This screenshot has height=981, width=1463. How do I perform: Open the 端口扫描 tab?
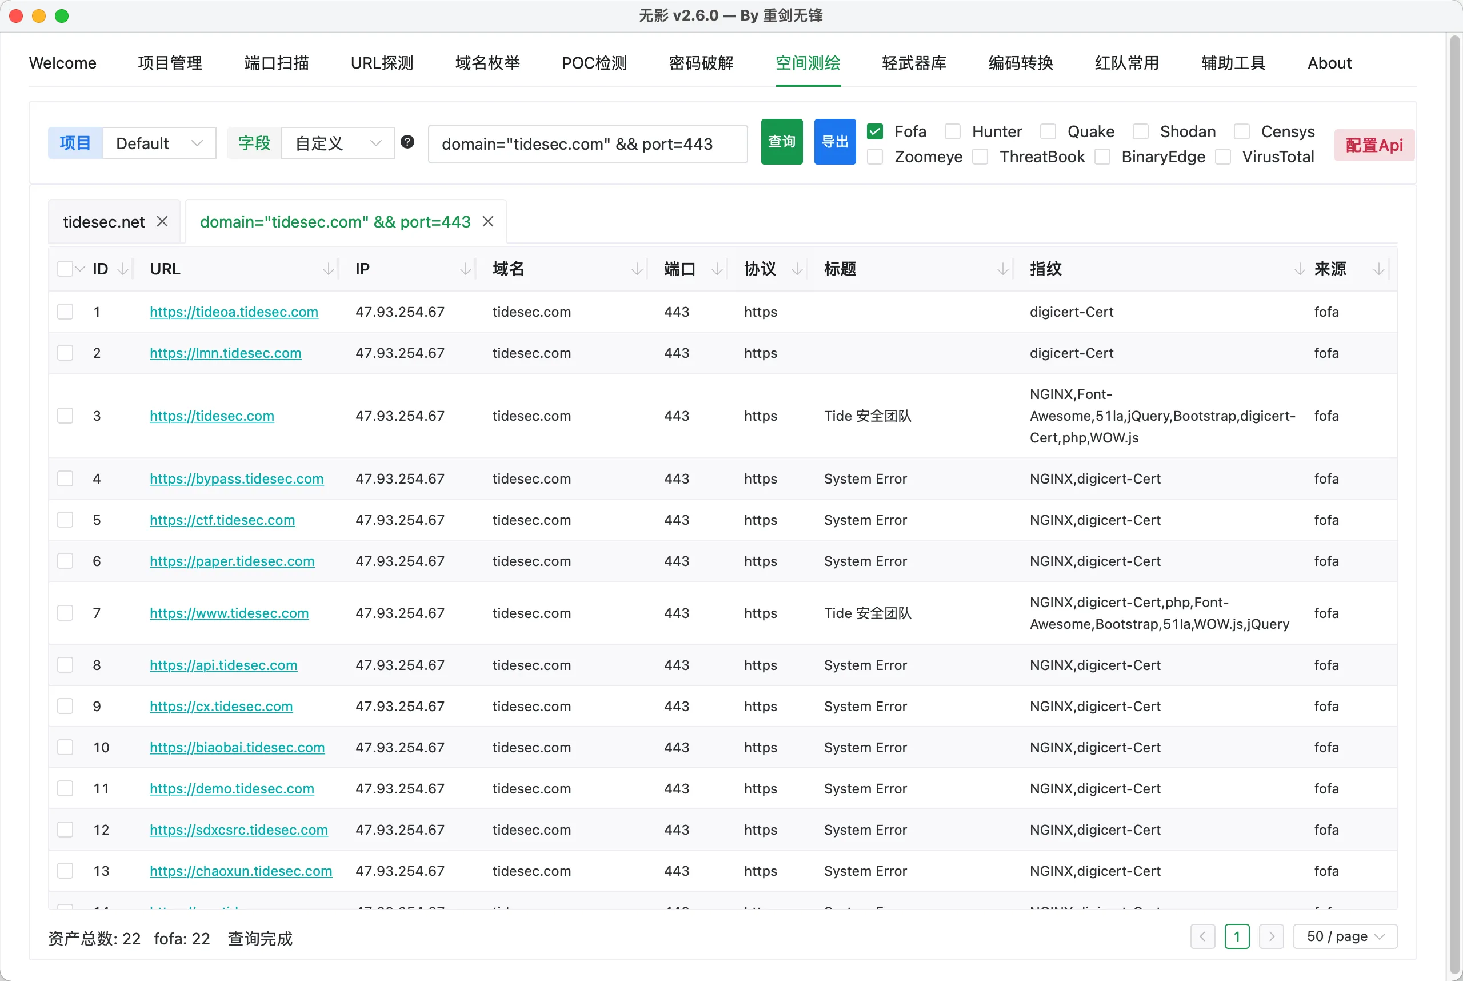pyautogui.click(x=277, y=63)
